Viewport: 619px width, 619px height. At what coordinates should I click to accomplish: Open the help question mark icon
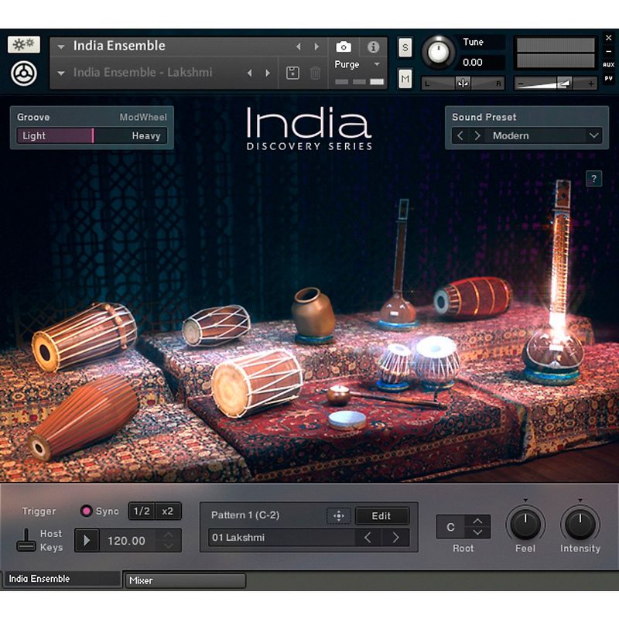pyautogui.click(x=593, y=179)
